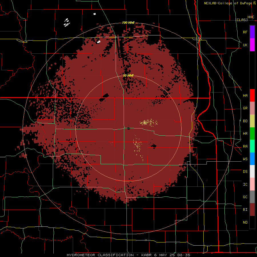
Task: Click the blue WS legend swatch
Action: pyautogui.click(x=252, y=159)
